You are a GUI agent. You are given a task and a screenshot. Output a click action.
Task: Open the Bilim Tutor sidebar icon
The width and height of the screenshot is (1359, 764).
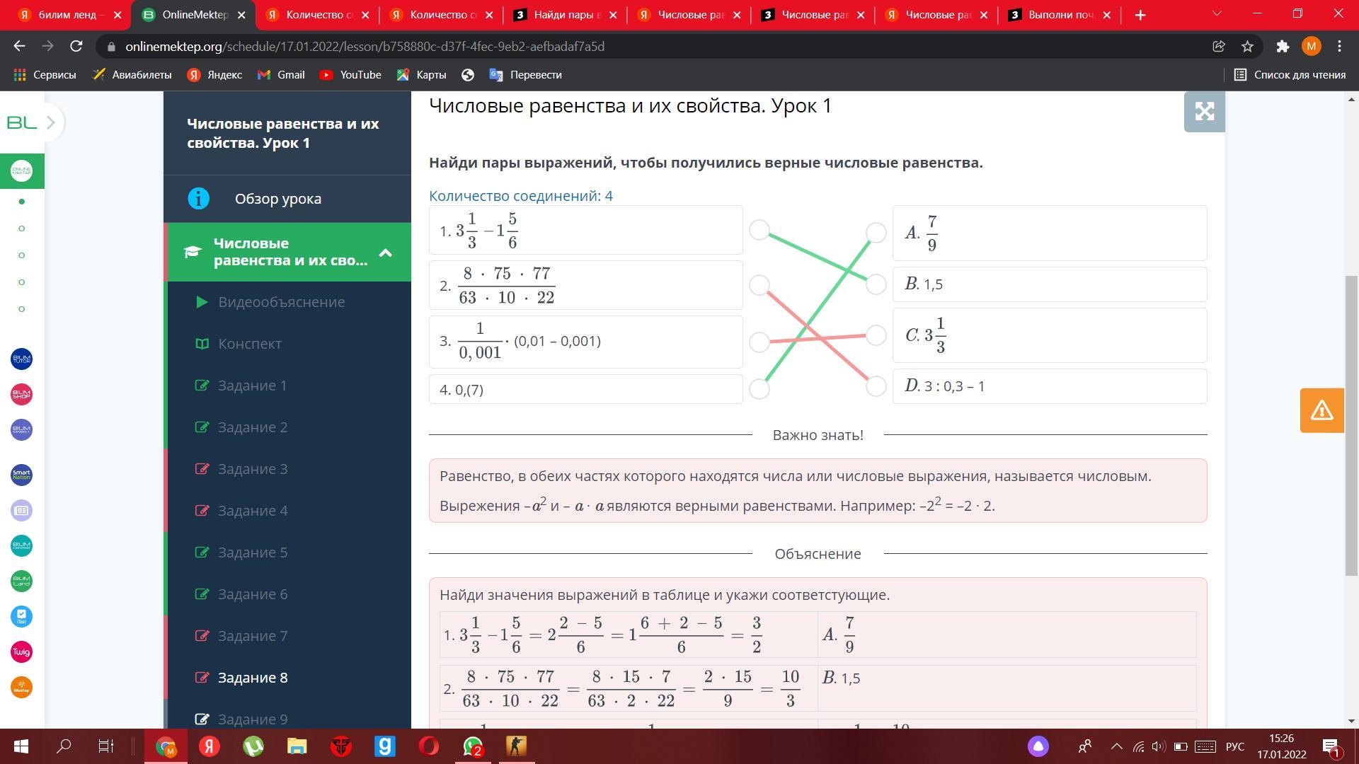(x=21, y=359)
